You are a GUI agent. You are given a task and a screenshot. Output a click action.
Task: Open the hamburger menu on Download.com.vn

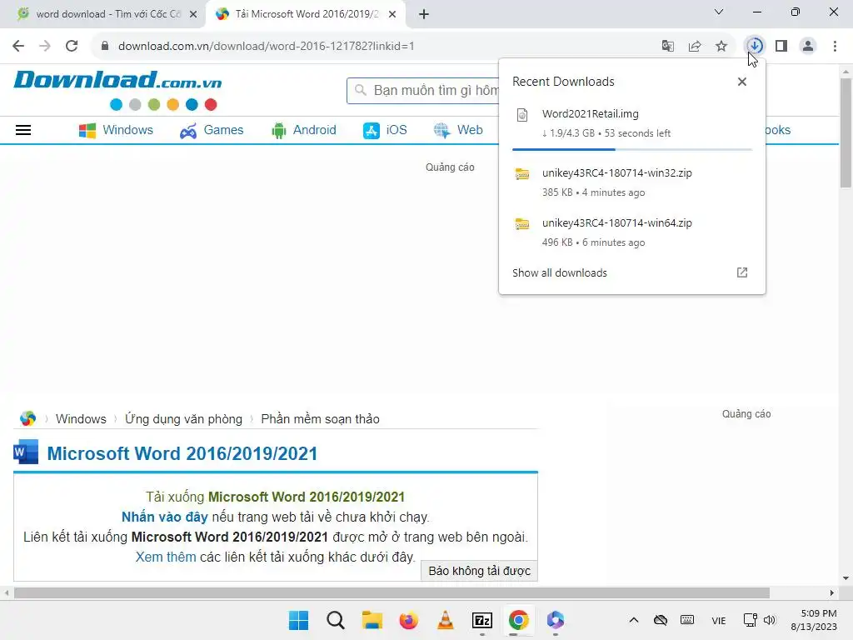pyautogui.click(x=22, y=130)
